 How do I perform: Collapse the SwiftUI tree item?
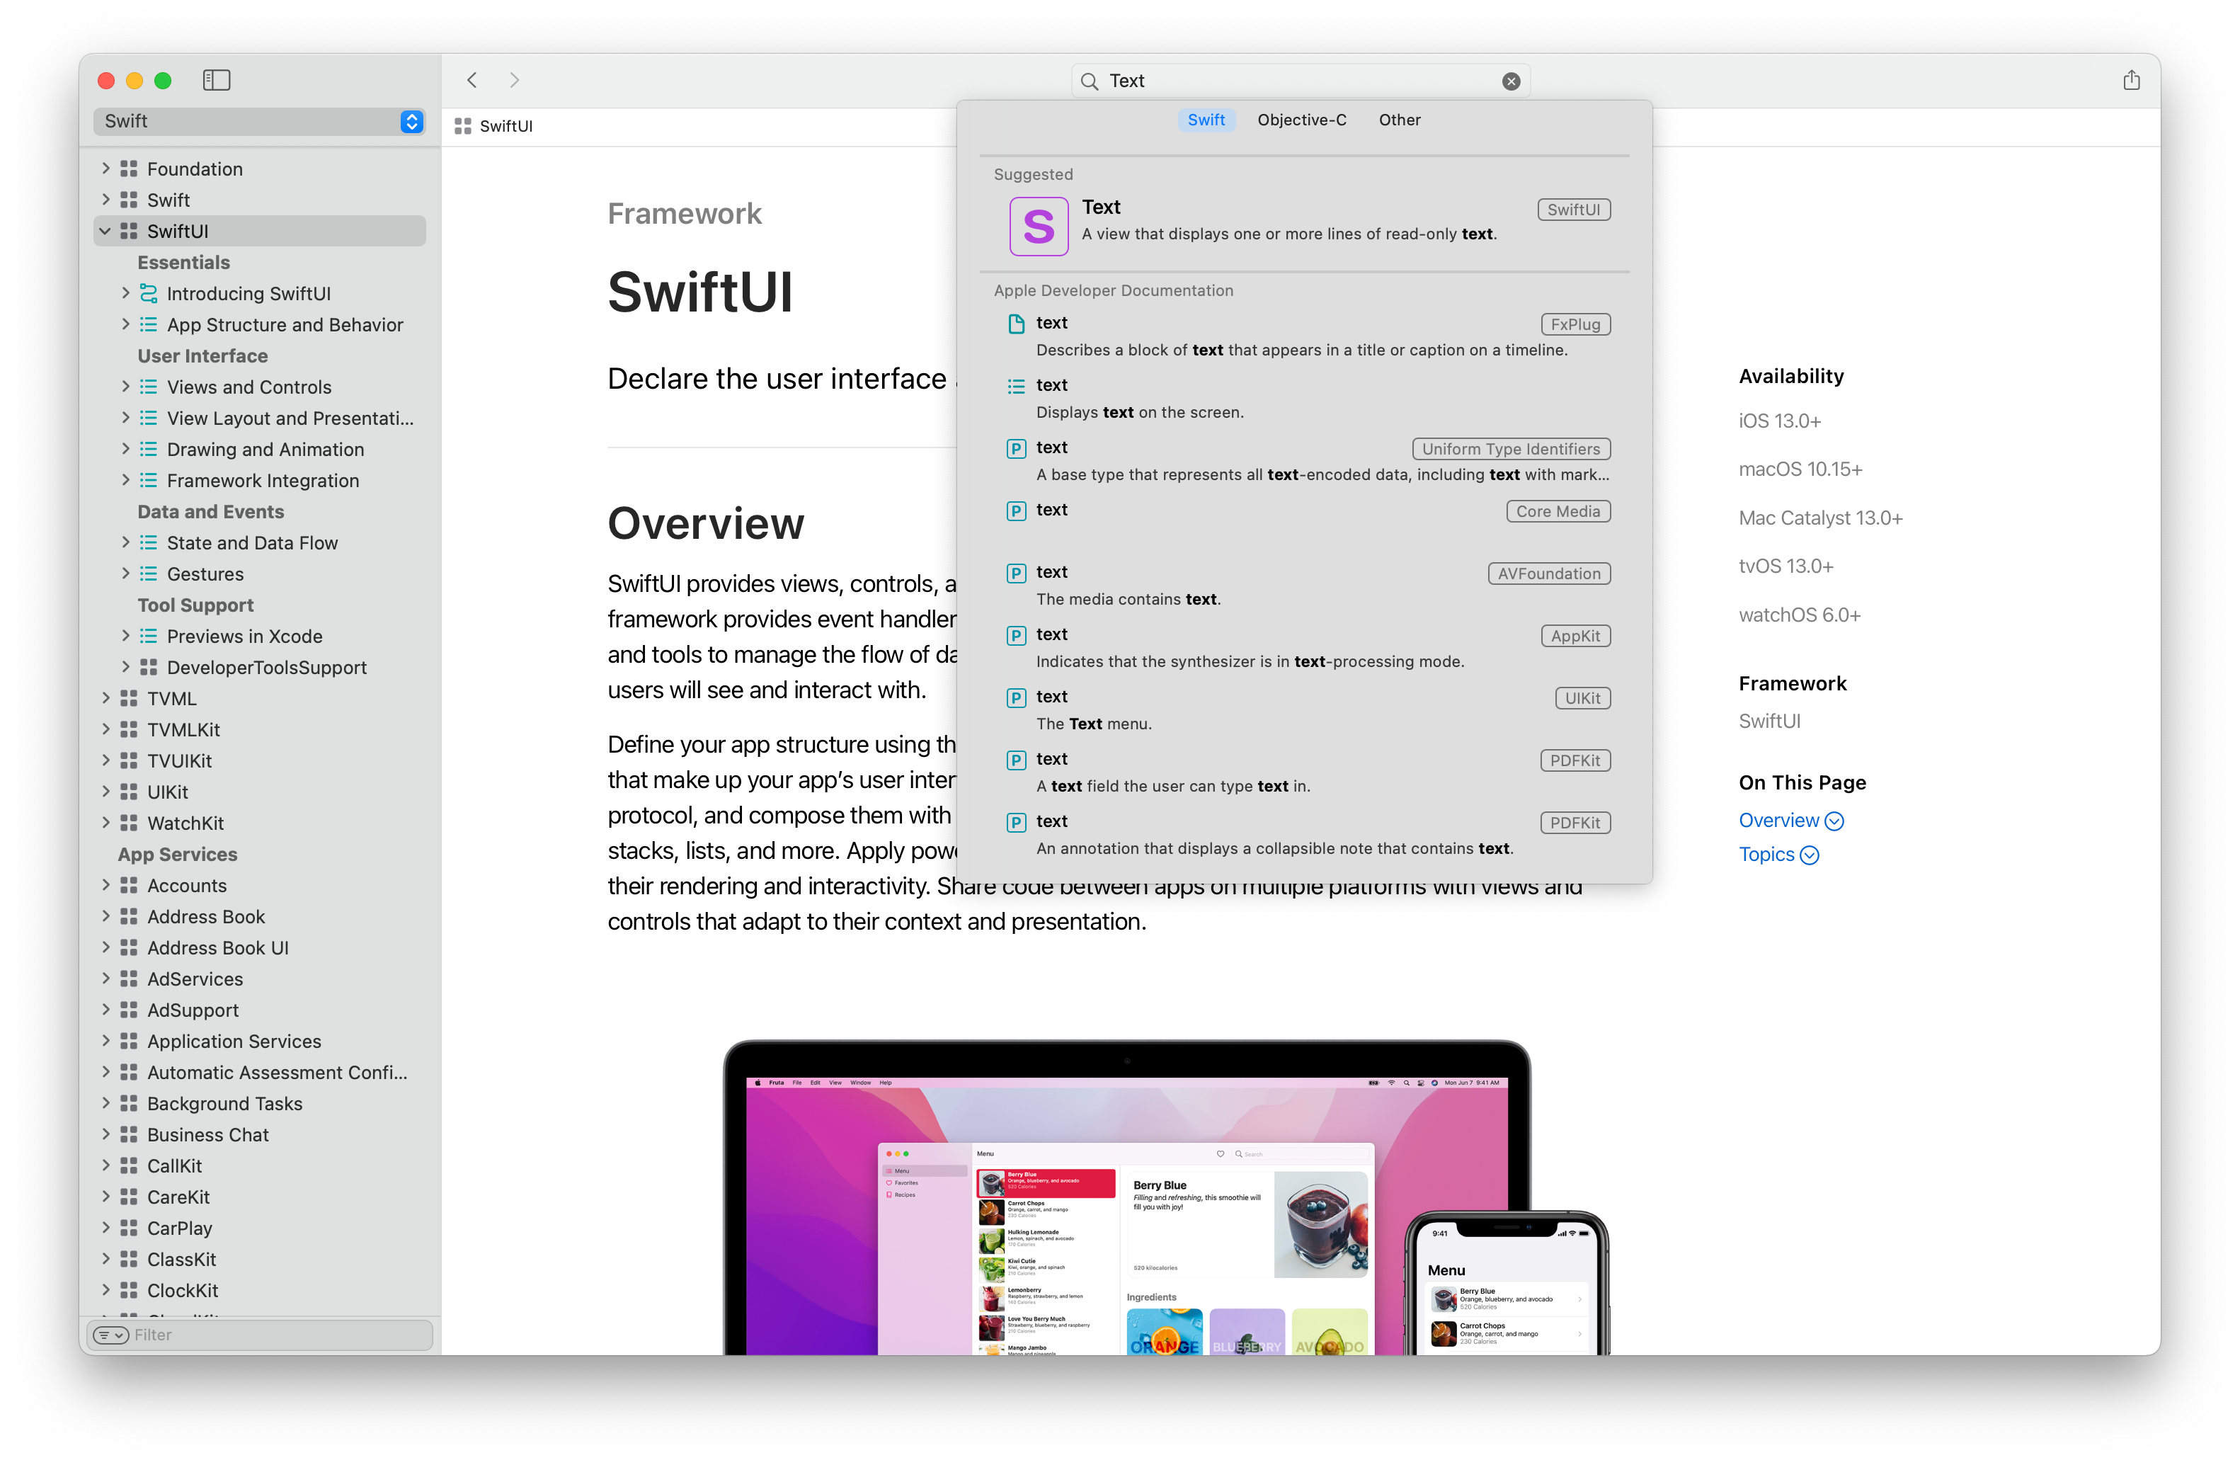(x=105, y=231)
